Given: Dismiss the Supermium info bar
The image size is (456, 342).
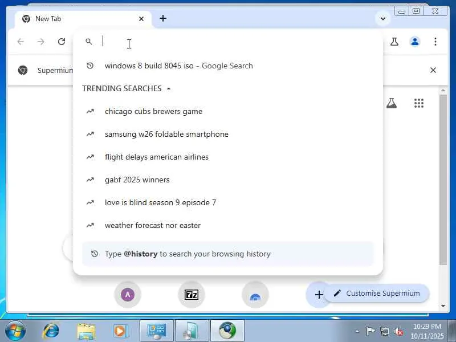Looking at the screenshot, I should tap(433, 70).
